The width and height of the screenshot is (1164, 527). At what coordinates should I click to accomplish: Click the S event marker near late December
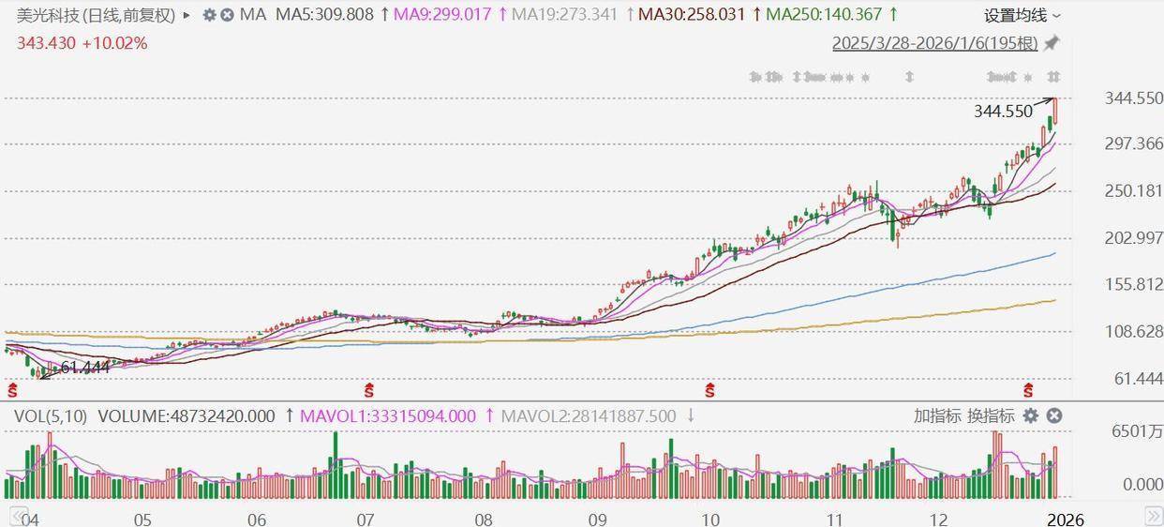tap(1030, 389)
